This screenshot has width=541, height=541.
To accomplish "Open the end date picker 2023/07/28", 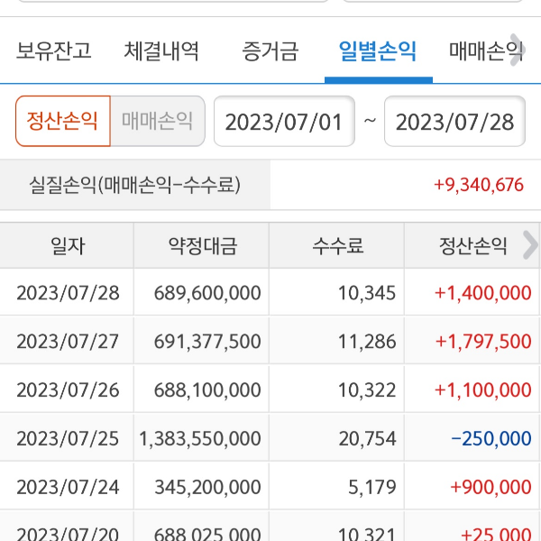I will click(x=454, y=122).
